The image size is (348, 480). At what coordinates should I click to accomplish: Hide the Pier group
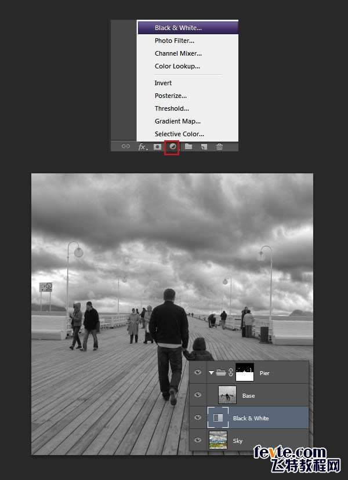(x=198, y=372)
